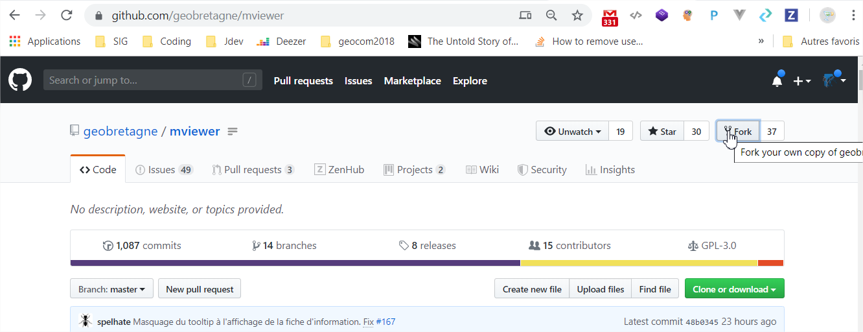Click the GitHub Octocat logo
This screenshot has height=332, width=863.
pyautogui.click(x=20, y=80)
